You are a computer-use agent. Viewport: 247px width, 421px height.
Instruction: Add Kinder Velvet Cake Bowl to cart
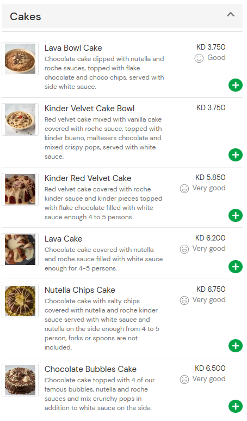coord(236,155)
